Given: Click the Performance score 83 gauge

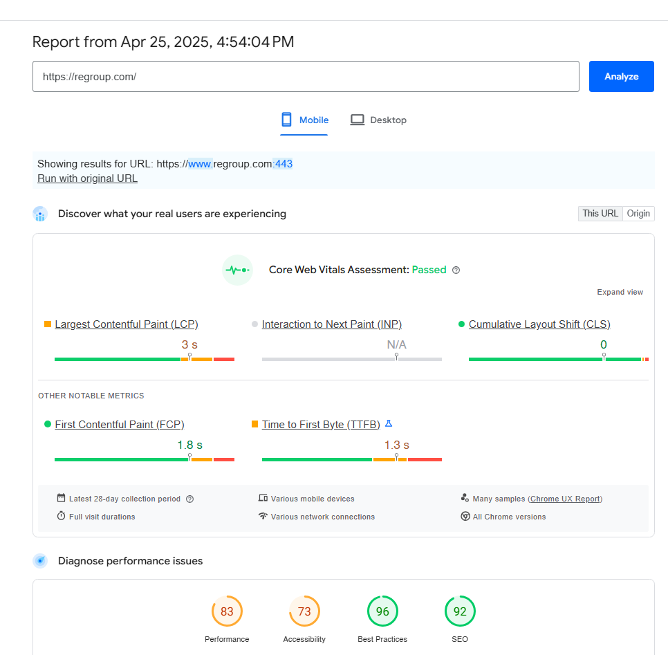Looking at the screenshot, I should tap(227, 611).
